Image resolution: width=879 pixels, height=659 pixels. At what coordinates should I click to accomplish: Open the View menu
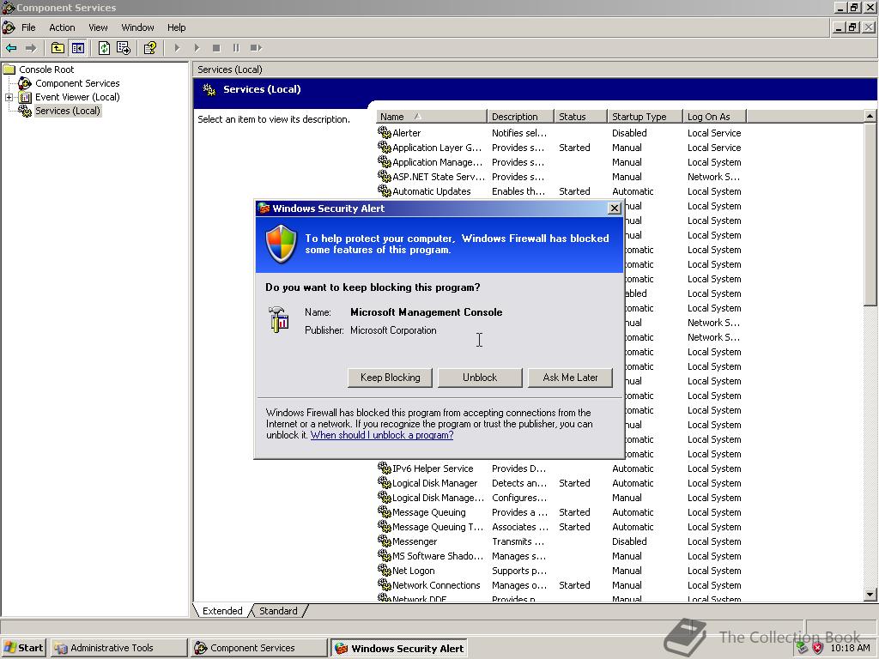98,27
